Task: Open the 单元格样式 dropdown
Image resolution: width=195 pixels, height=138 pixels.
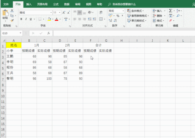Action: click(137, 21)
